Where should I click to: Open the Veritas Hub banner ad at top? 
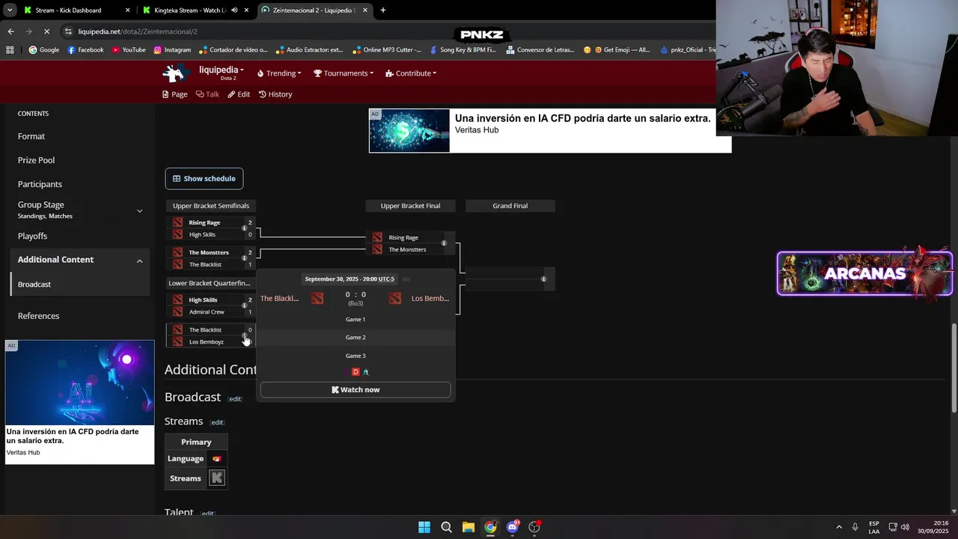pos(550,130)
